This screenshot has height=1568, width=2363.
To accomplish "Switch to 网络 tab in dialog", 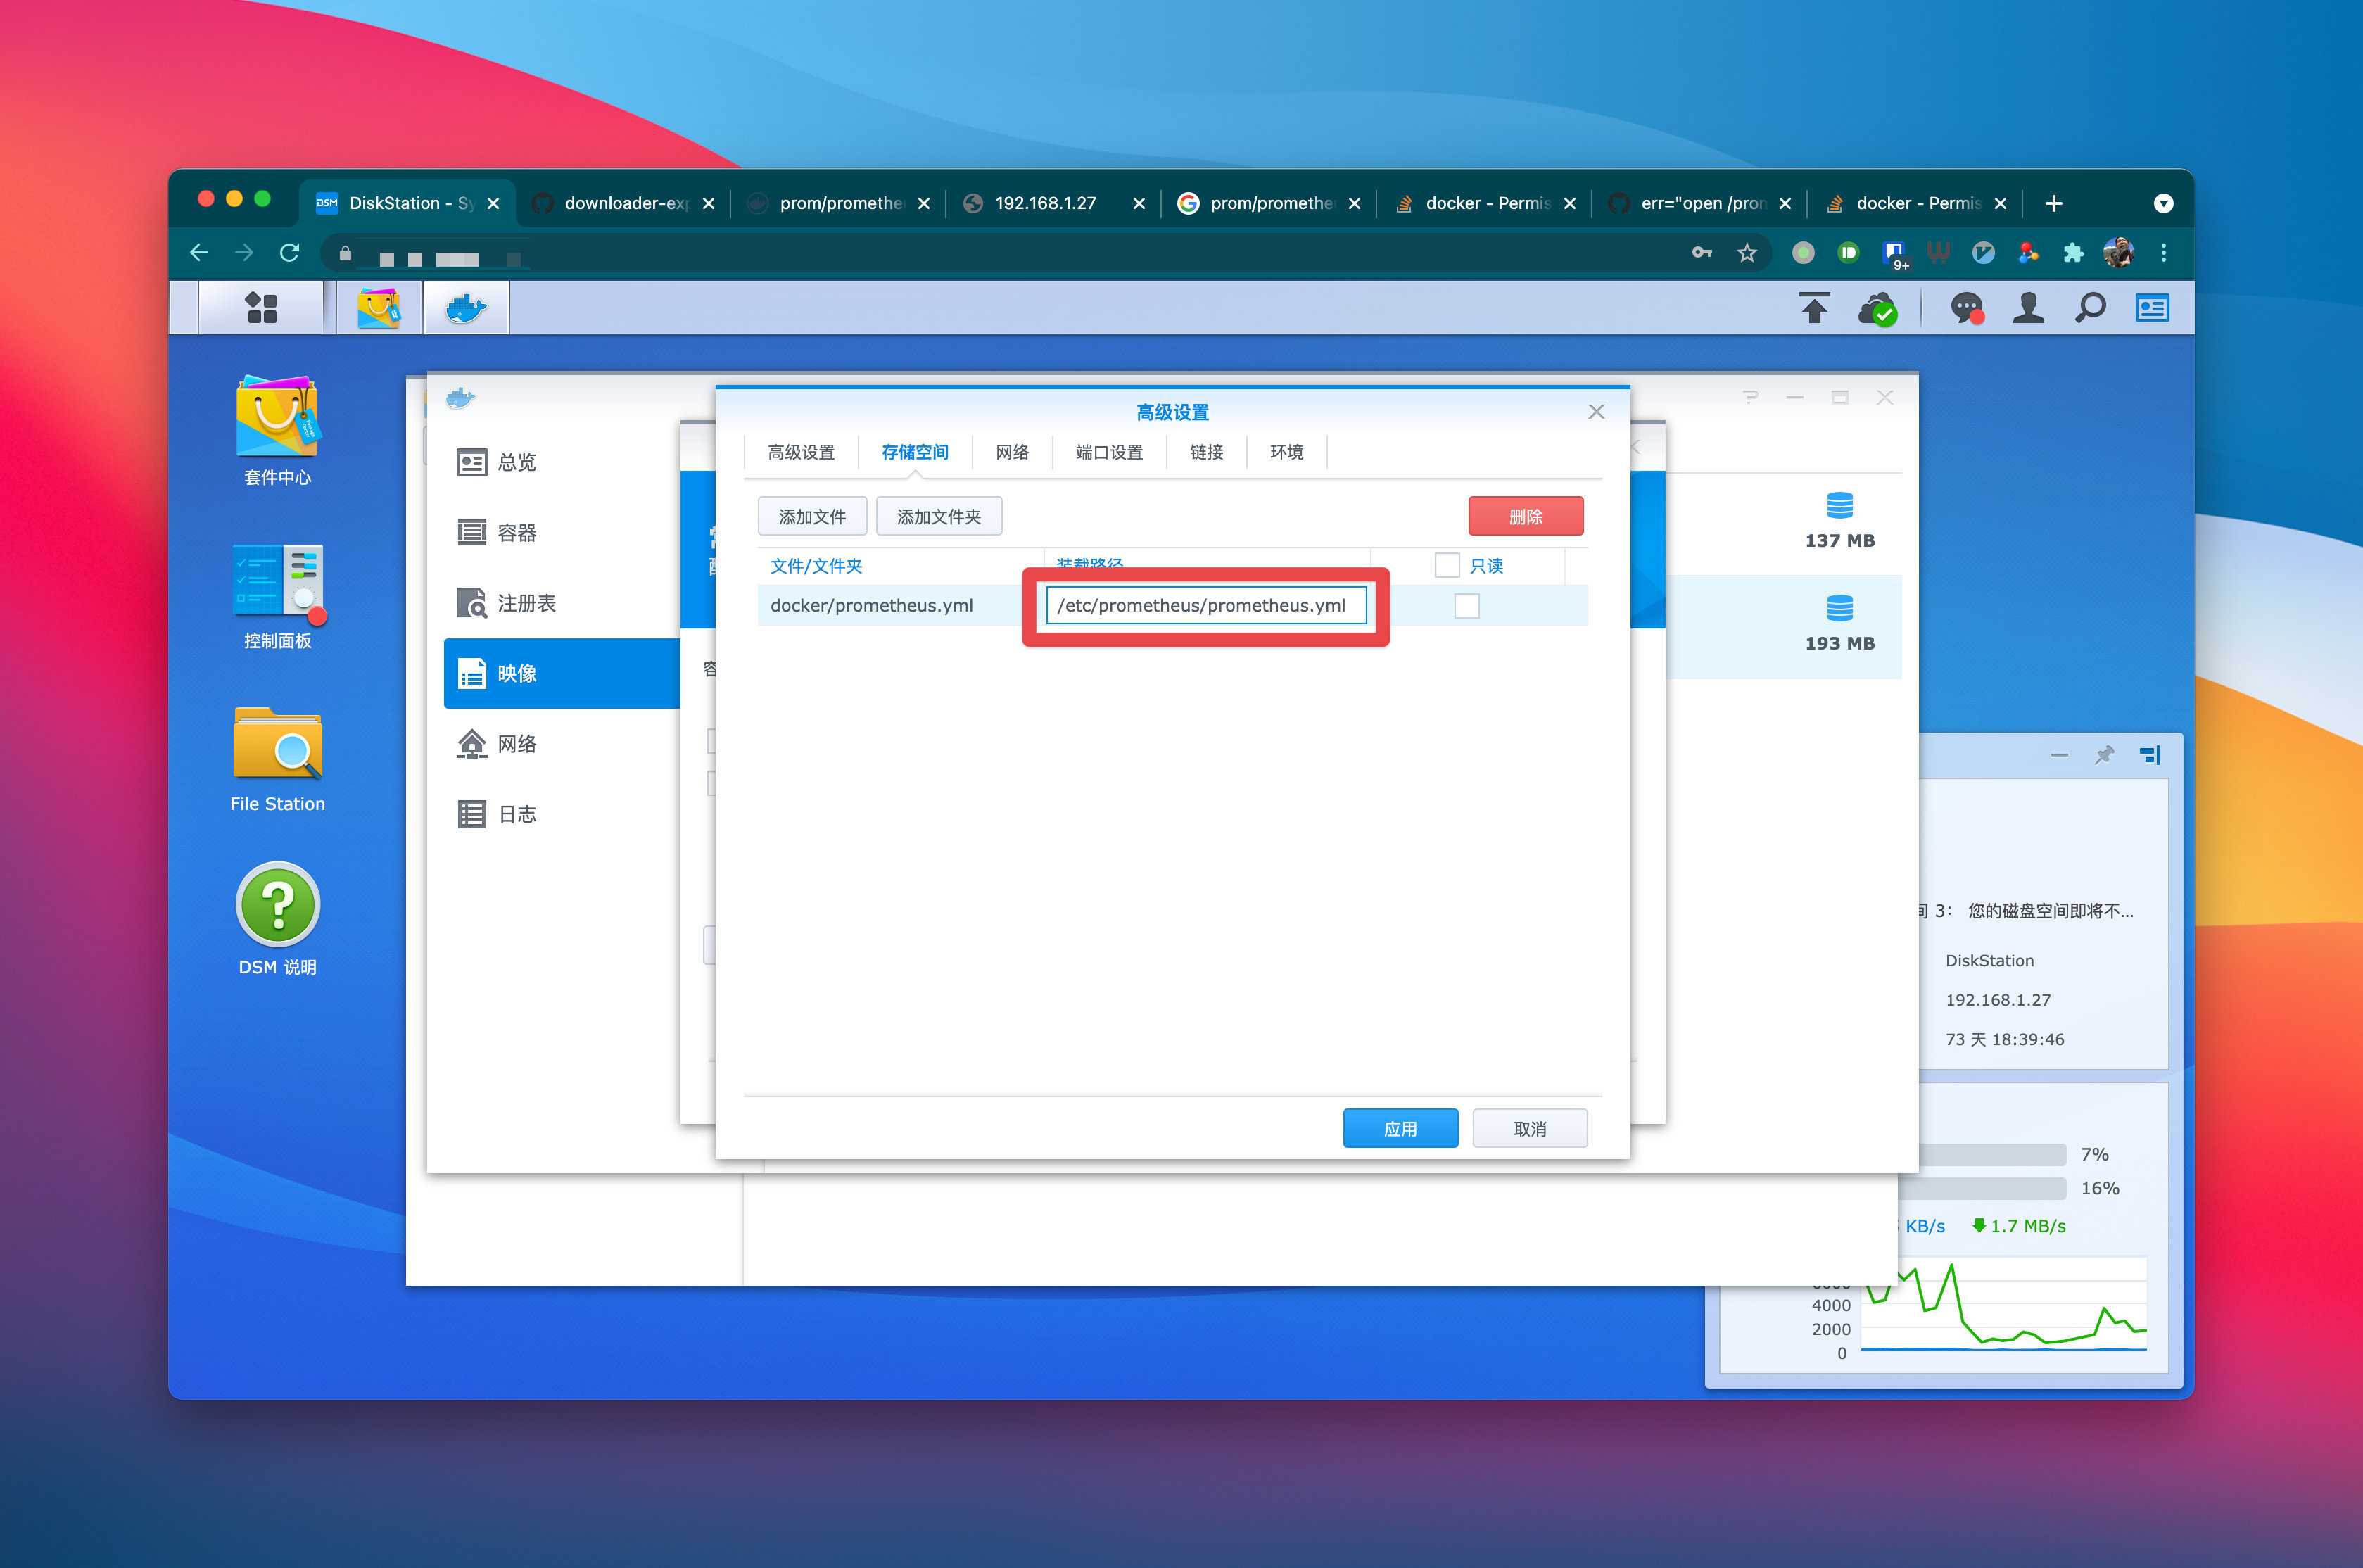I will click(x=1012, y=452).
